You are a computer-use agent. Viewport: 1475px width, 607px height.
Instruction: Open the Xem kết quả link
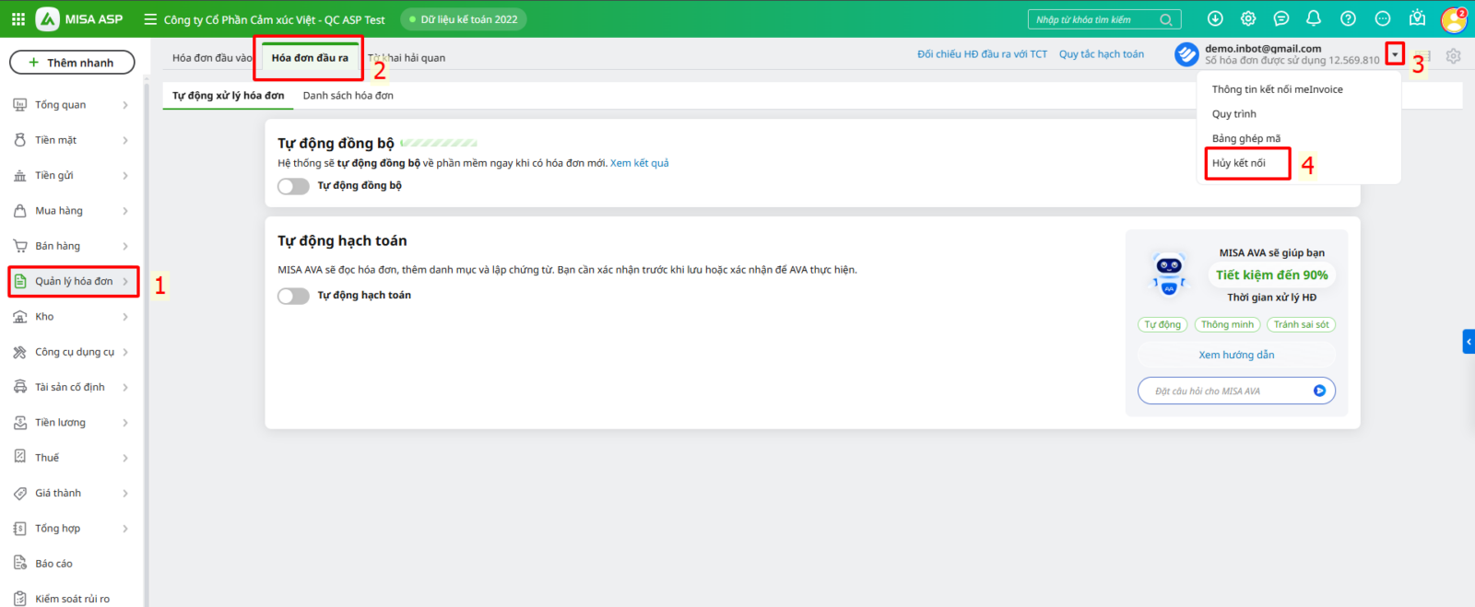pos(639,163)
